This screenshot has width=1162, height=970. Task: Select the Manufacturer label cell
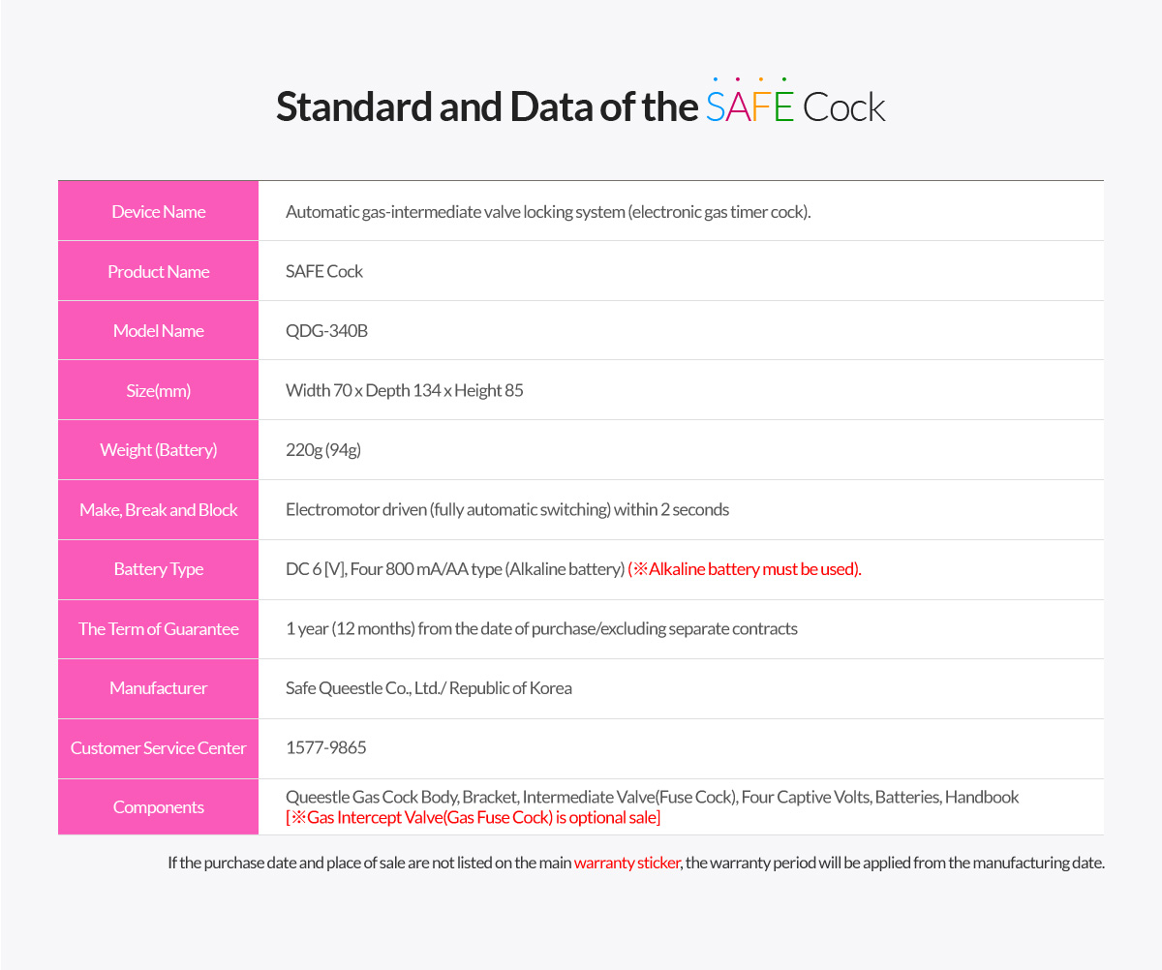tap(159, 688)
